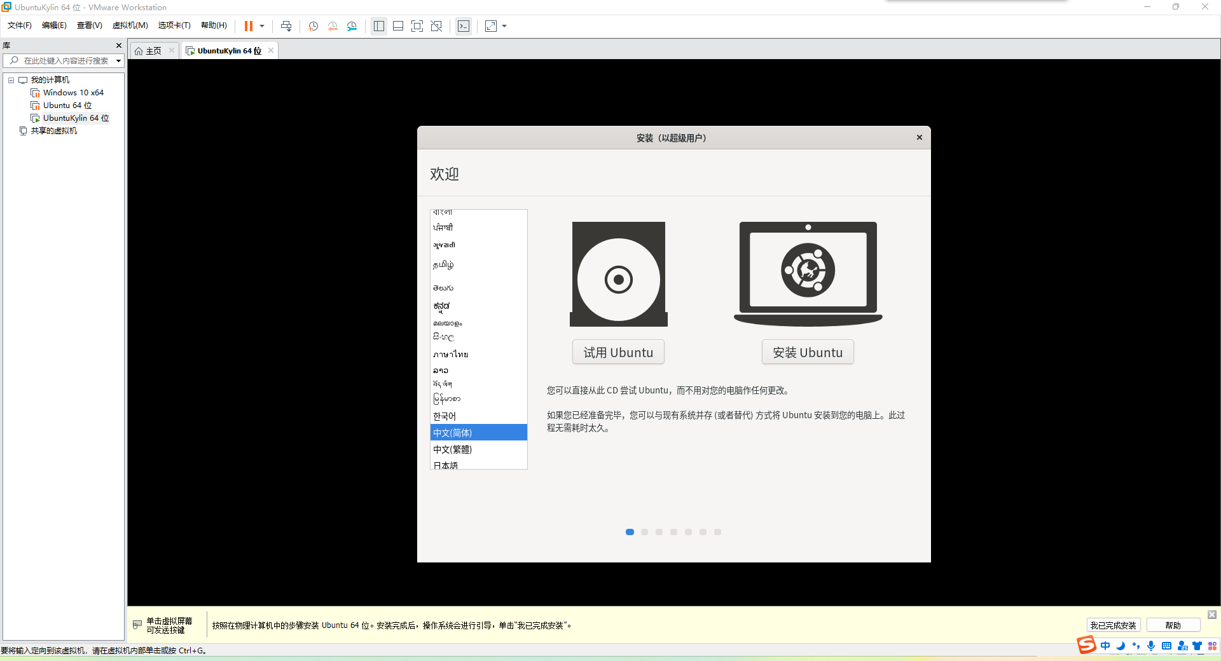
Task: Select தமிழ் in the language list
Action: click(479, 264)
